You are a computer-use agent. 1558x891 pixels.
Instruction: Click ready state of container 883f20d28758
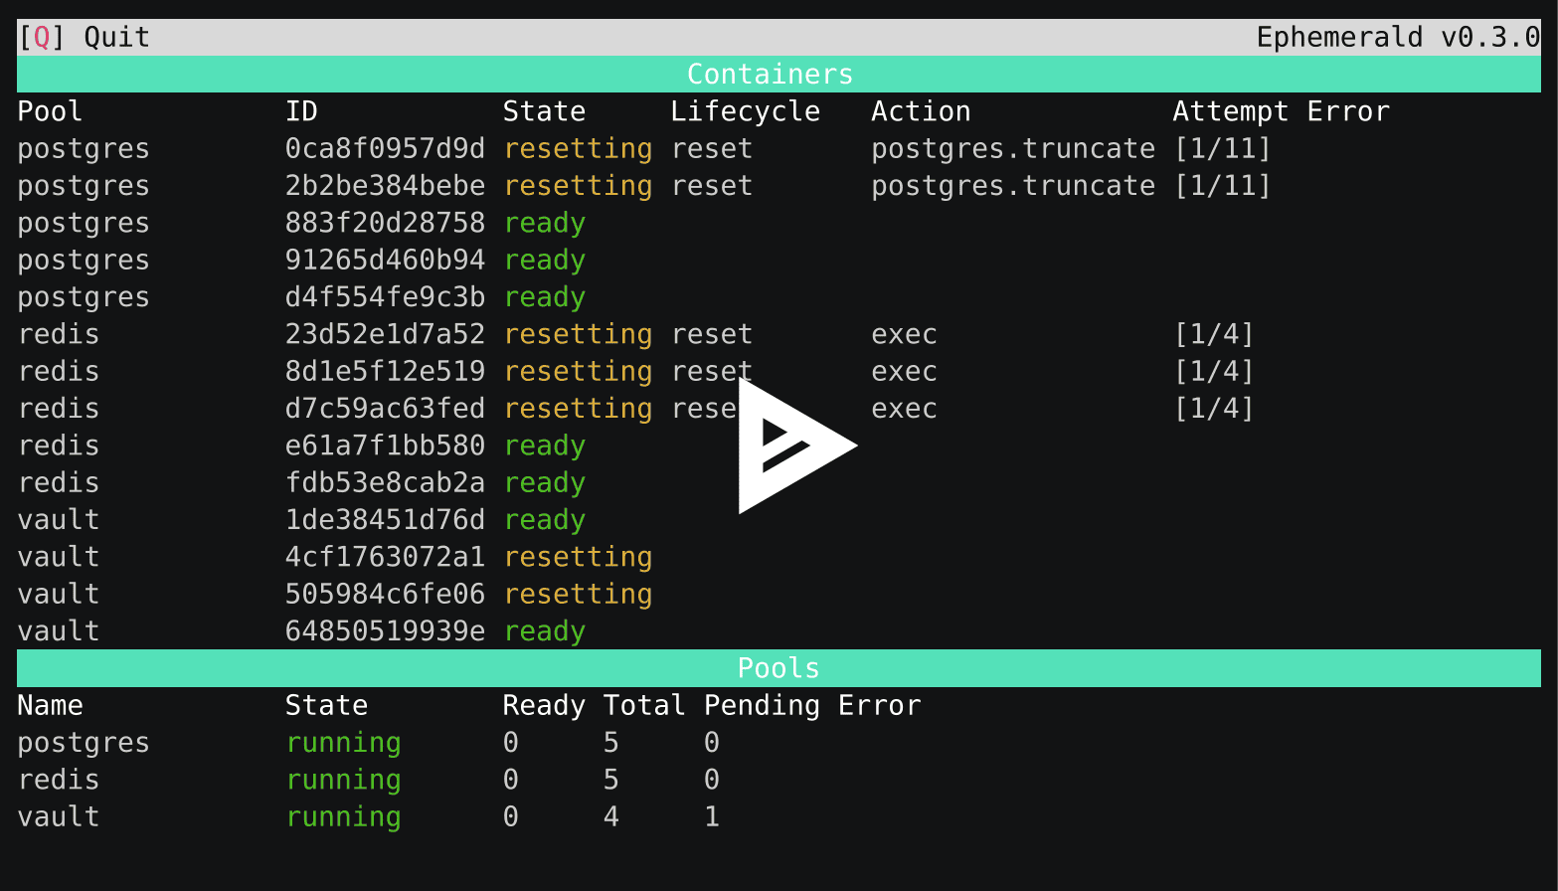click(x=545, y=223)
